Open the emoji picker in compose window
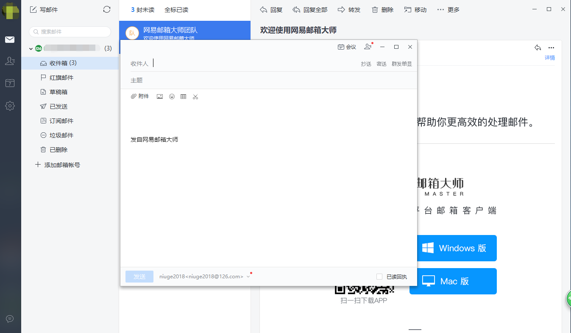Screen dimensions: 571x333 [x=172, y=97]
